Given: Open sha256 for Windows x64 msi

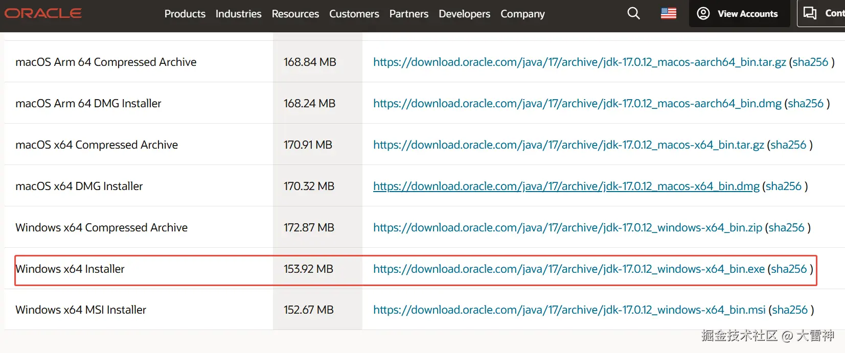Looking at the screenshot, I should 790,310.
